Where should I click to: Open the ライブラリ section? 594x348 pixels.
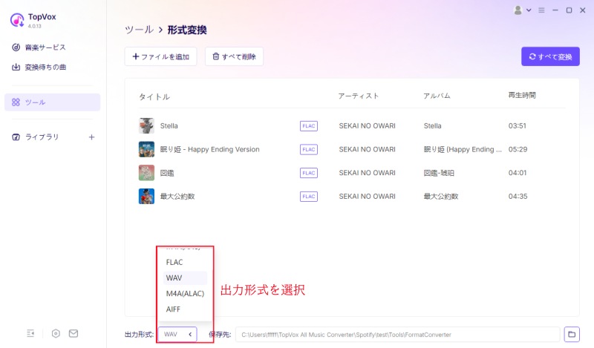42,137
